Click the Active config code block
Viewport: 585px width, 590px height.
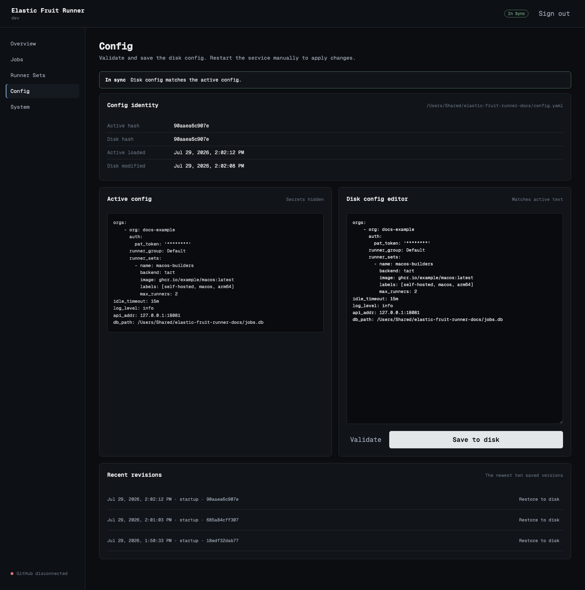tap(215, 273)
